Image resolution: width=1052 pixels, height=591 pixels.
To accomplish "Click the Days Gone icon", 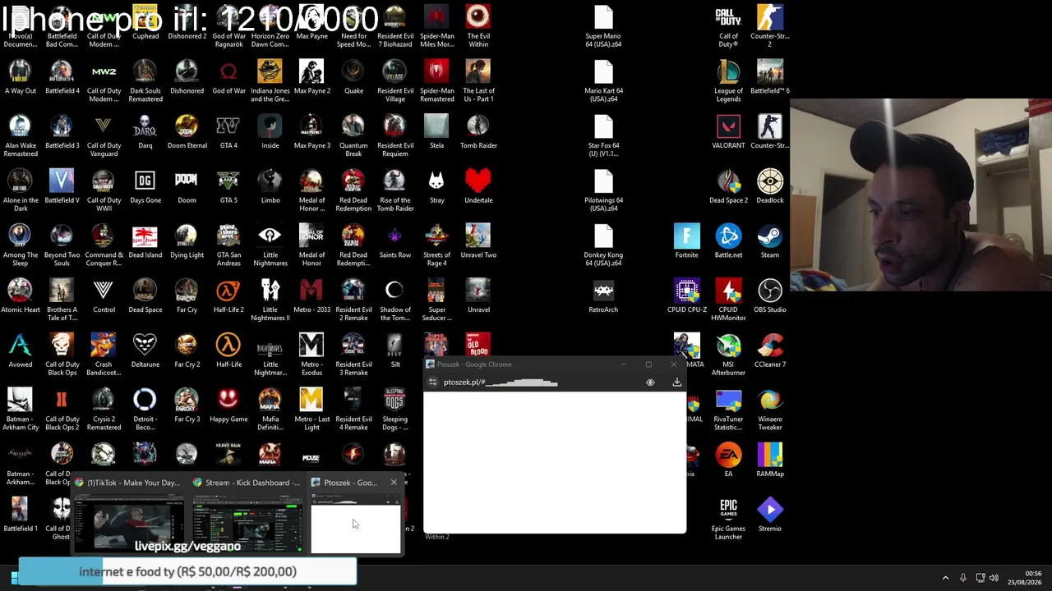I will pyautogui.click(x=145, y=186).
